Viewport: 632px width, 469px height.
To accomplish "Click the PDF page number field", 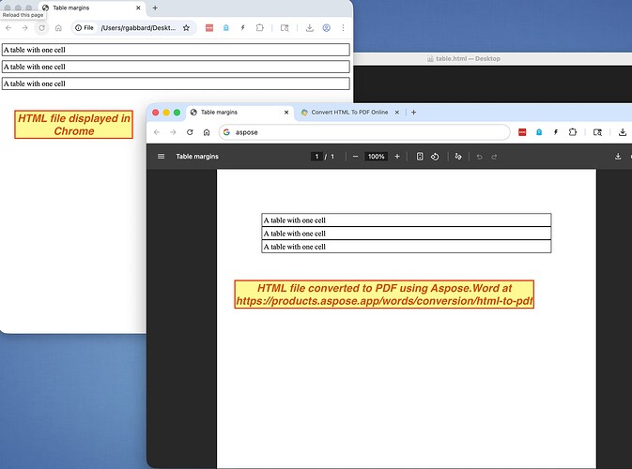I will point(317,157).
